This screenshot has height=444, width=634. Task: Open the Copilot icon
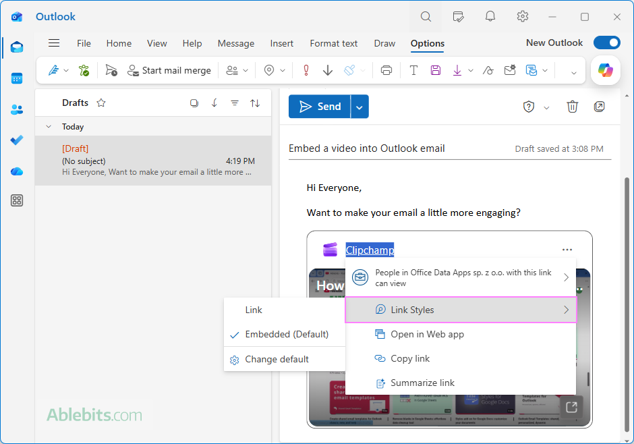click(x=605, y=70)
